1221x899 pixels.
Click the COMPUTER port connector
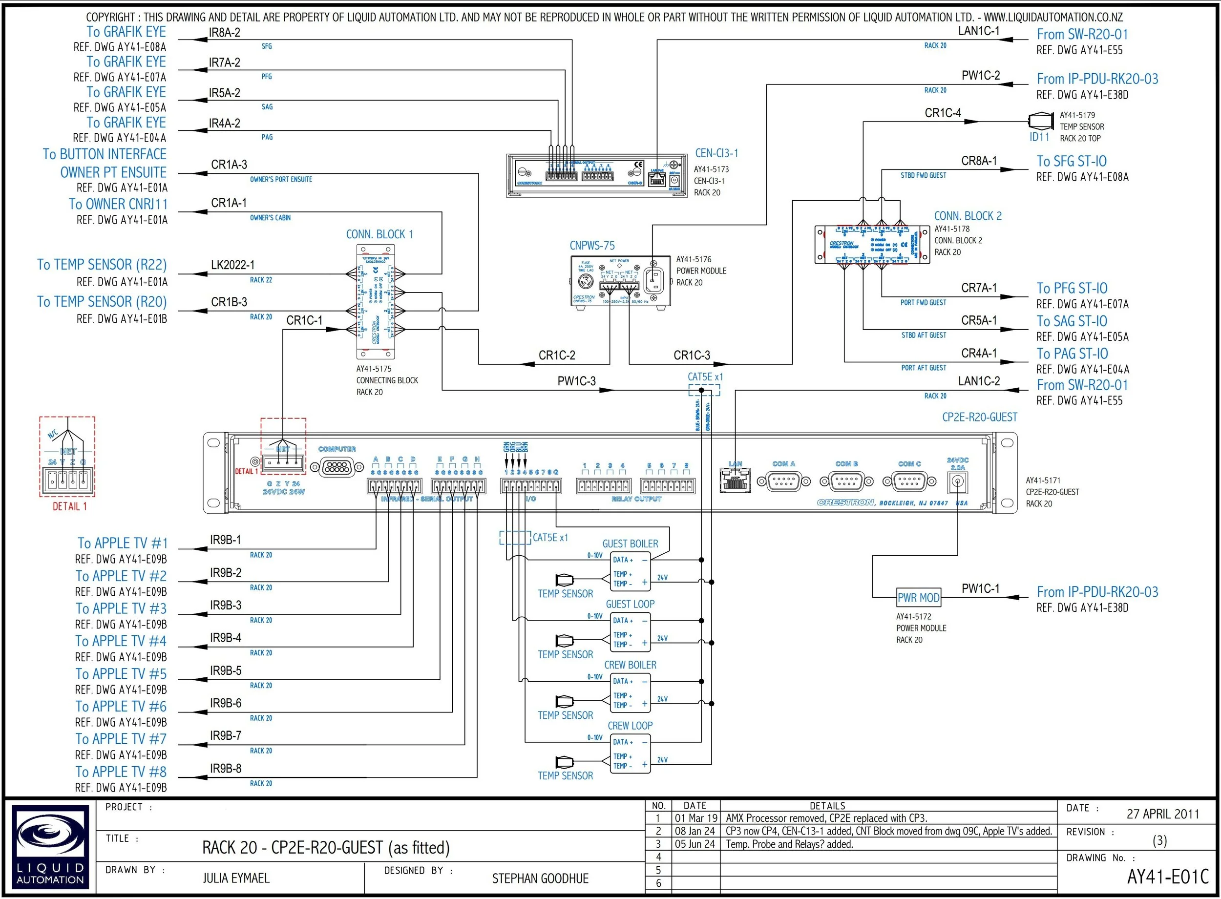pyautogui.click(x=337, y=467)
